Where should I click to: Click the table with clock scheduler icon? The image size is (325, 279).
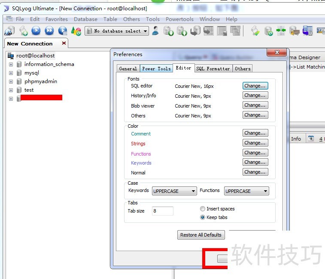tap(307, 30)
